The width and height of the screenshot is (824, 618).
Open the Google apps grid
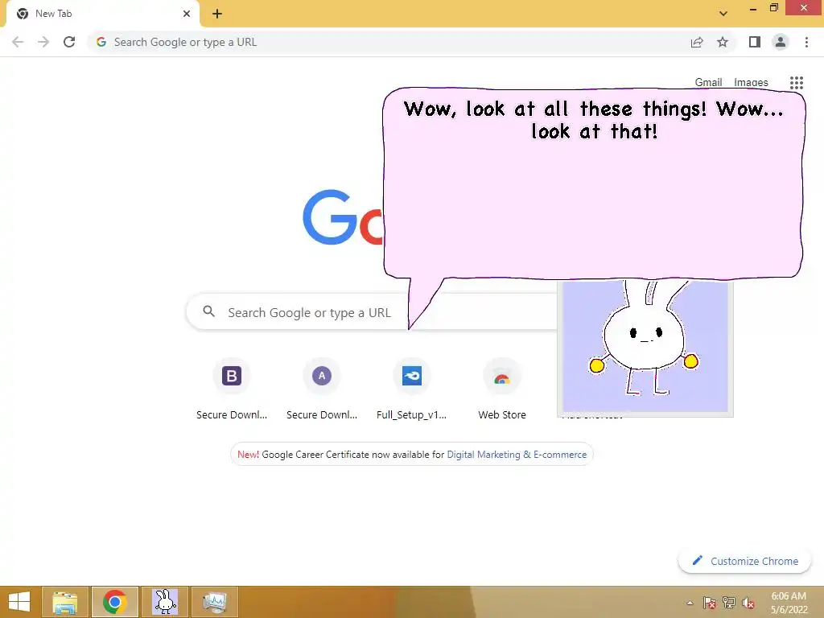[x=797, y=83]
